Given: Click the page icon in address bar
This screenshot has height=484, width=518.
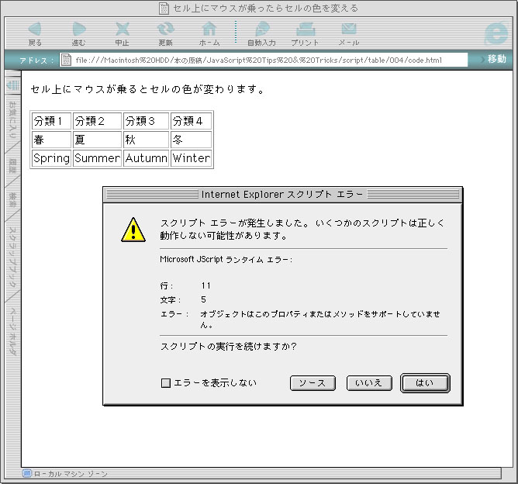Looking at the screenshot, I should point(67,60).
